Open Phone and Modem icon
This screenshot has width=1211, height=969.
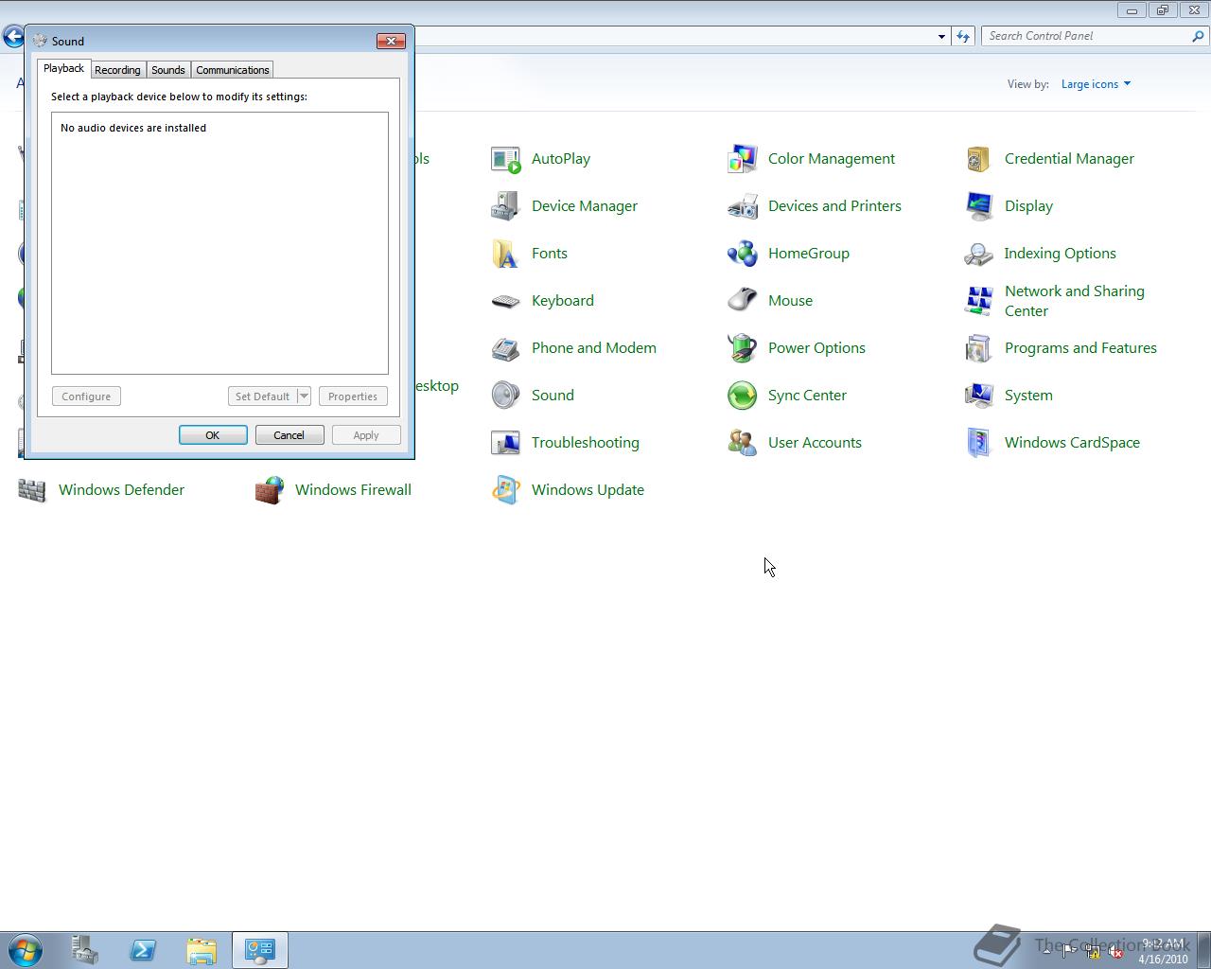[506, 348]
